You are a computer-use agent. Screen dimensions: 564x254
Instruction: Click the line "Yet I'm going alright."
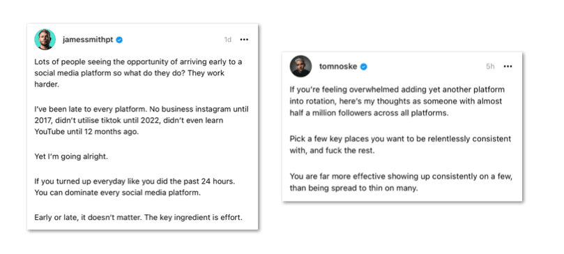[x=71, y=157]
